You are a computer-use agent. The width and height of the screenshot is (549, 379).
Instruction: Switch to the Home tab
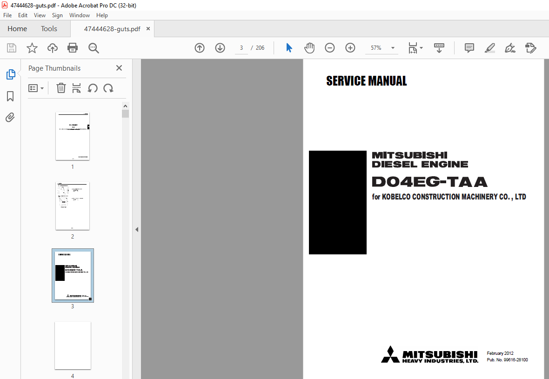(x=17, y=29)
